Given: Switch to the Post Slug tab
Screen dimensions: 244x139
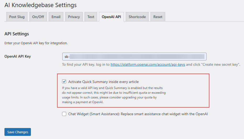Looking at the screenshot, I should 17,17.
